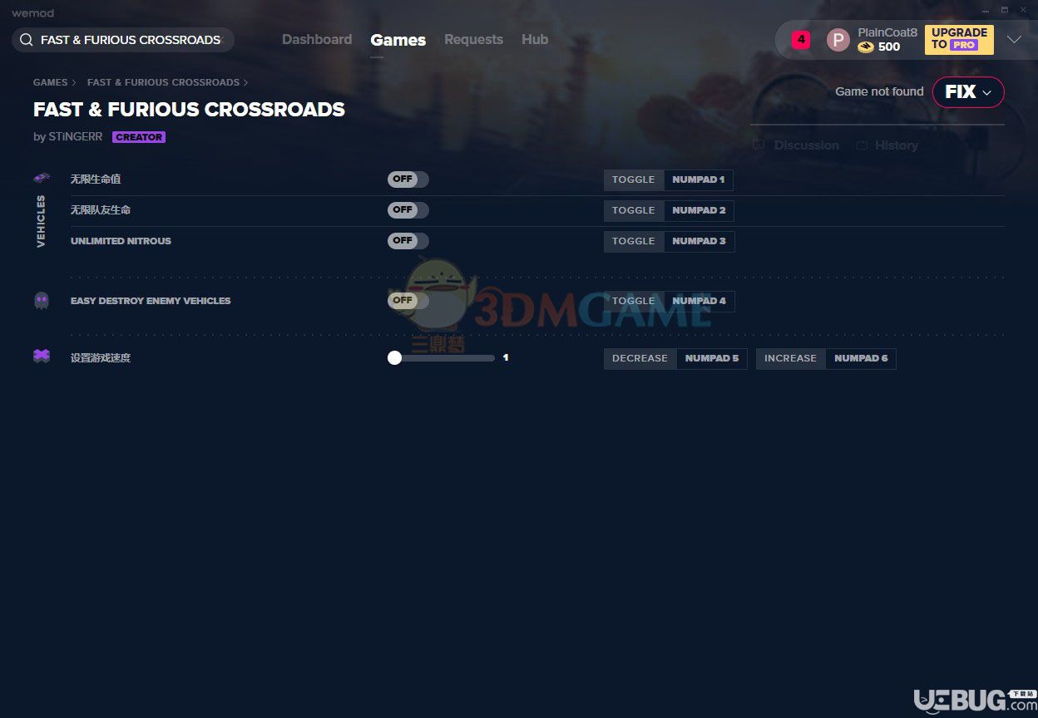Enable Easy Destroy Enemy Vehicles toggle
Screen dimensions: 1038x718
point(408,301)
